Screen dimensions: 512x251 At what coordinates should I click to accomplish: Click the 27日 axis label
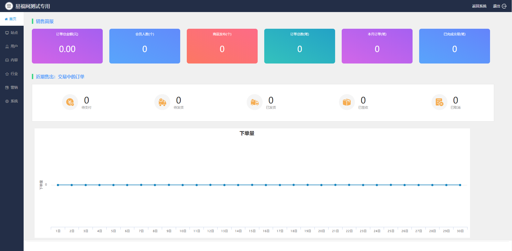(x=419, y=231)
